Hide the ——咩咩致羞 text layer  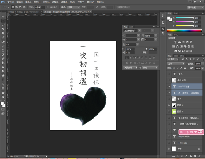[169, 87]
